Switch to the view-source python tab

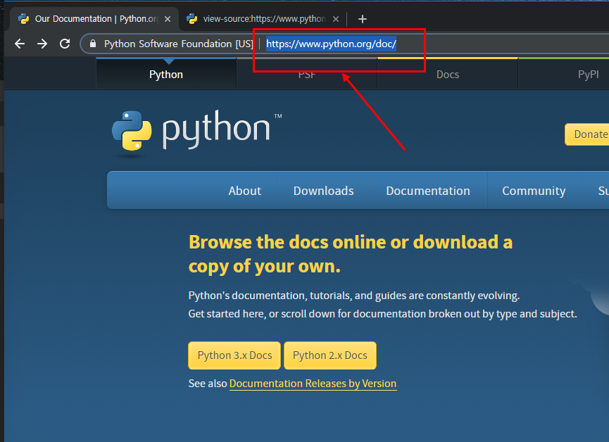(x=263, y=19)
